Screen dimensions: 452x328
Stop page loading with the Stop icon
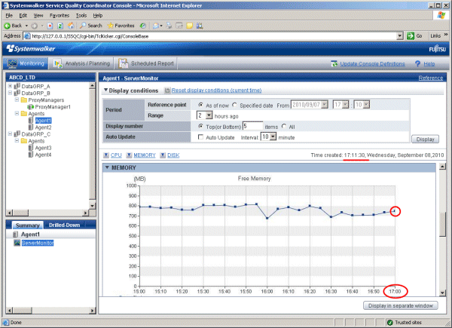[50, 26]
